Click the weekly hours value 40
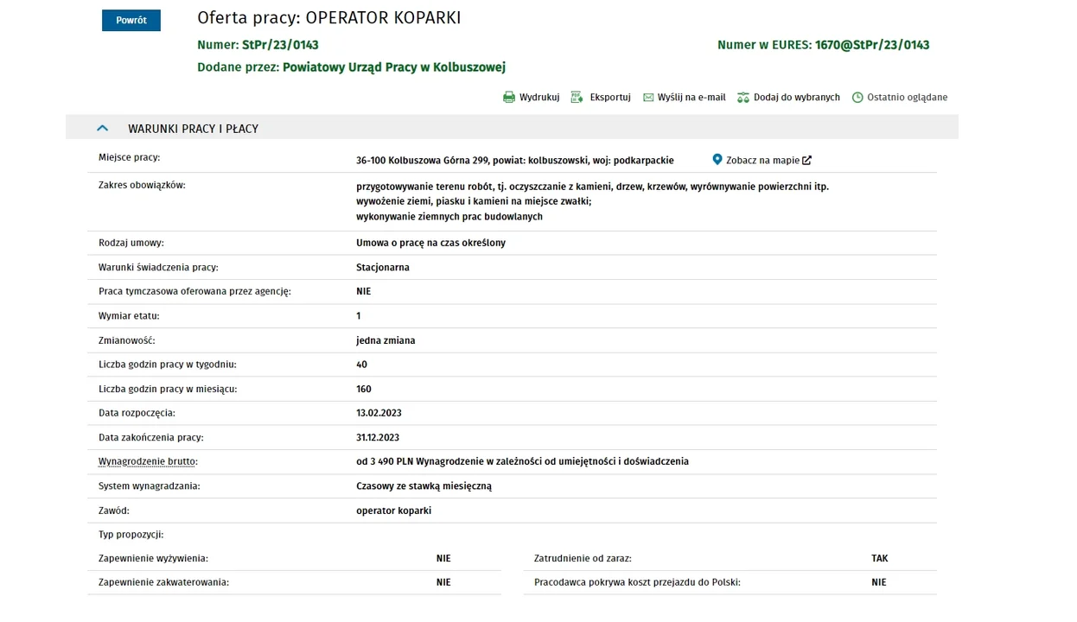1077x622 pixels. coord(361,365)
